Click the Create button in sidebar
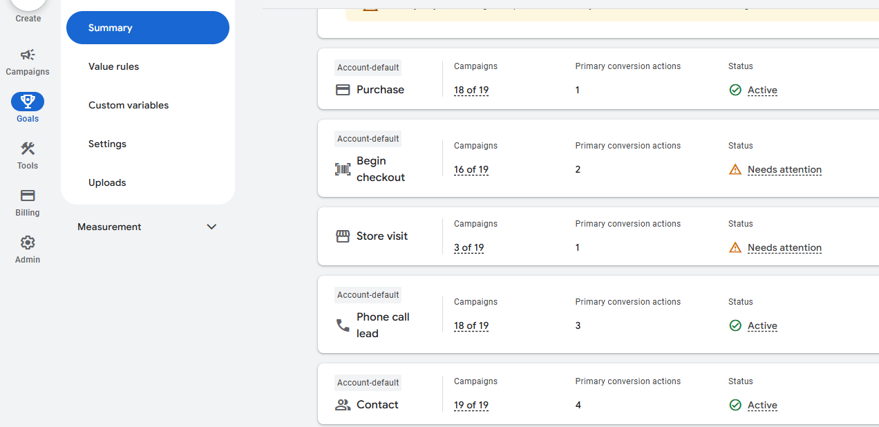The image size is (879, 427). (28, 12)
